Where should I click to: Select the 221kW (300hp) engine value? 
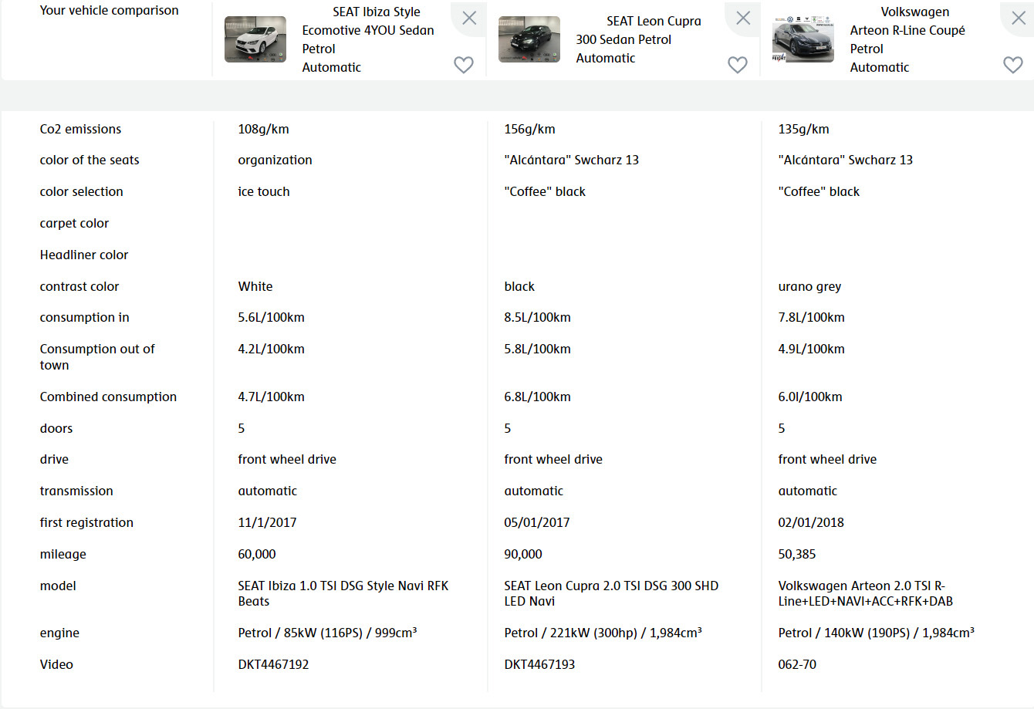click(603, 633)
